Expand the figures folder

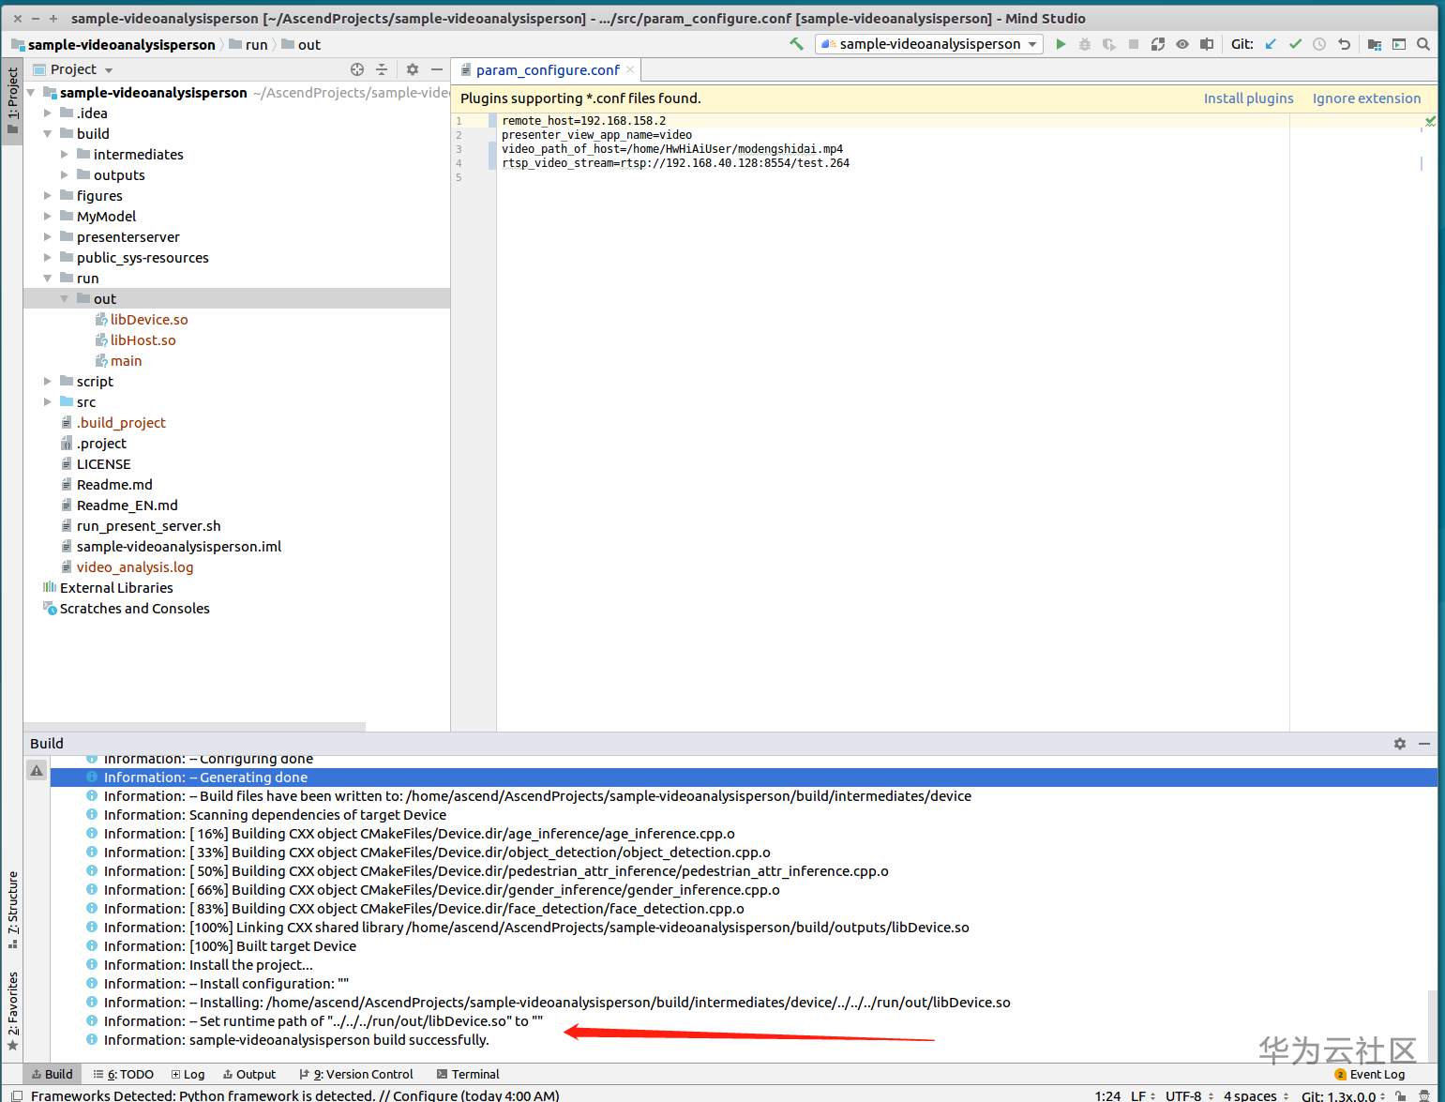pos(48,196)
